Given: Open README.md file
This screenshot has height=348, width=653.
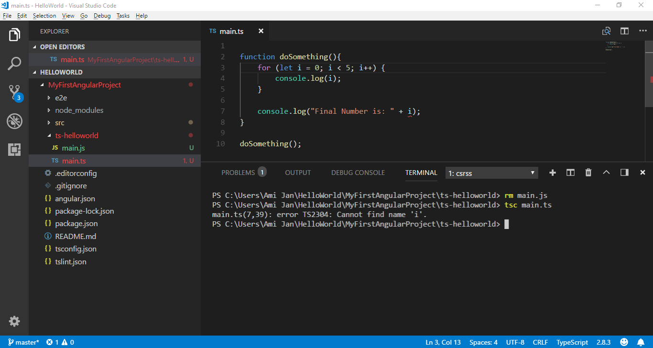Looking at the screenshot, I should tap(115, 236).
